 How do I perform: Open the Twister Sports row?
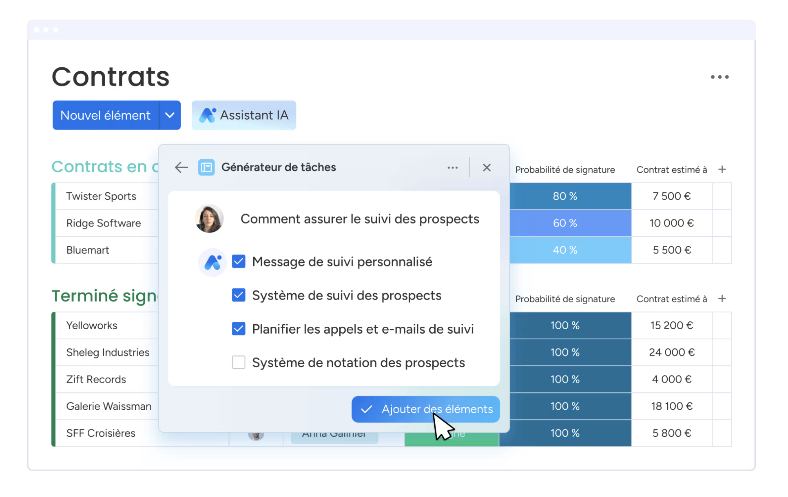[x=102, y=197]
